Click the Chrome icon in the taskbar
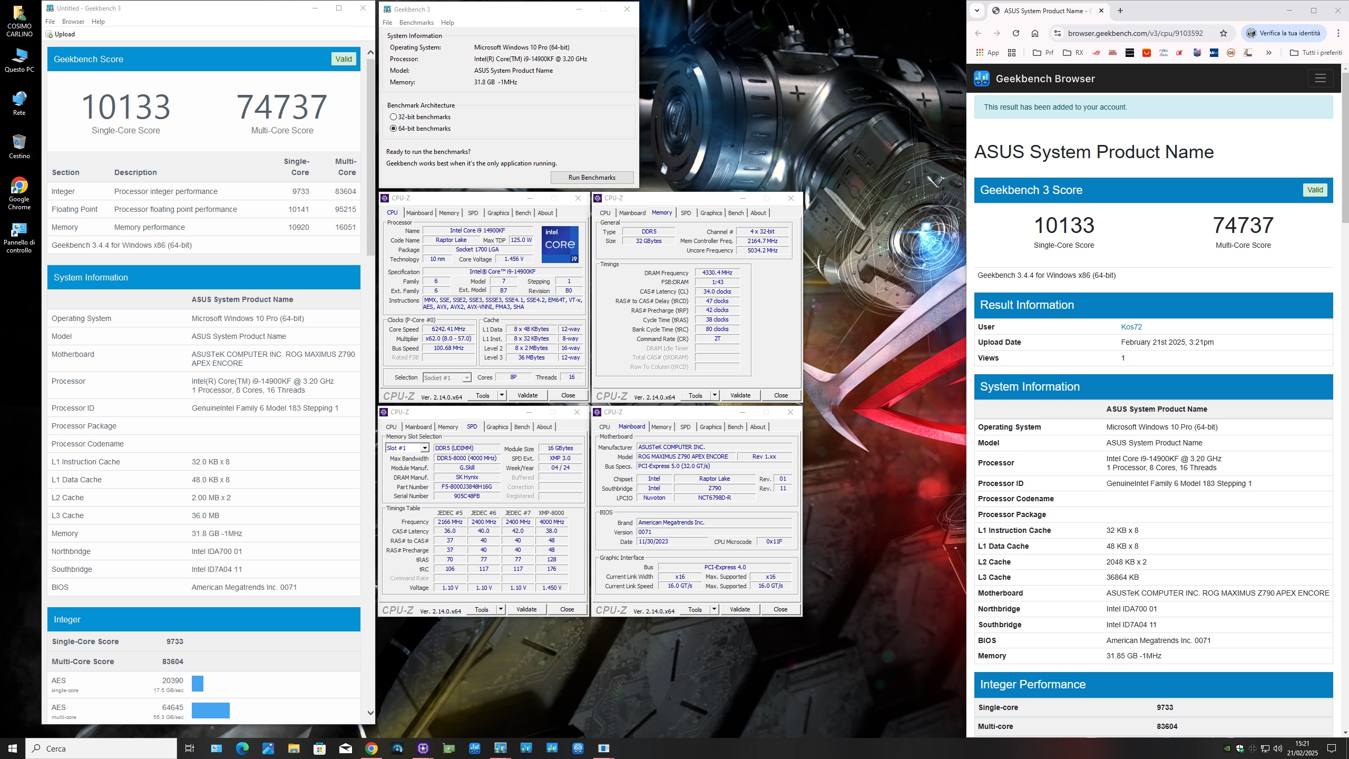This screenshot has width=1349, height=759. 371,748
